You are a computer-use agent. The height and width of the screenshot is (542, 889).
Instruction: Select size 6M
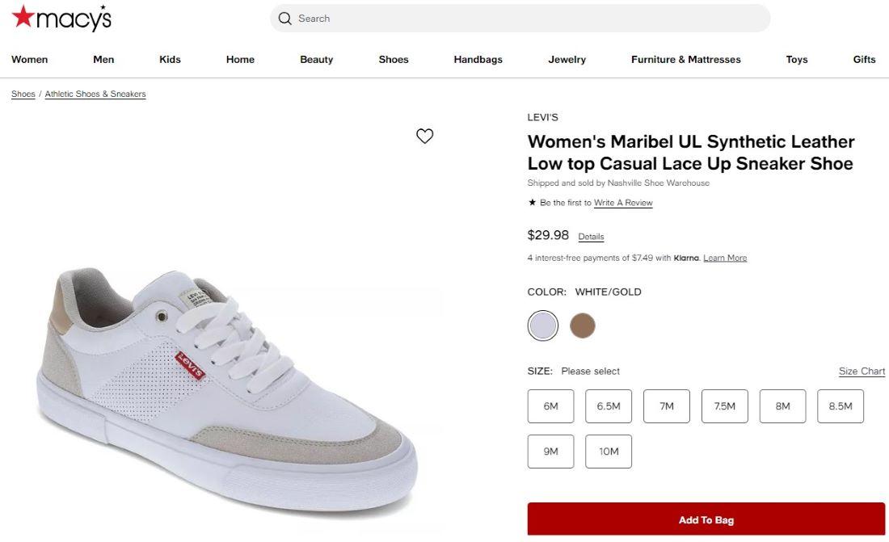[550, 406]
